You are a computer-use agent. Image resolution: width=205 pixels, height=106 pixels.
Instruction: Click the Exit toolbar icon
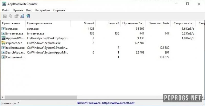[28, 16]
